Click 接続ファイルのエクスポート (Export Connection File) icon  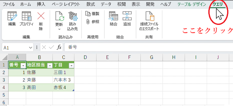pos(149,17)
